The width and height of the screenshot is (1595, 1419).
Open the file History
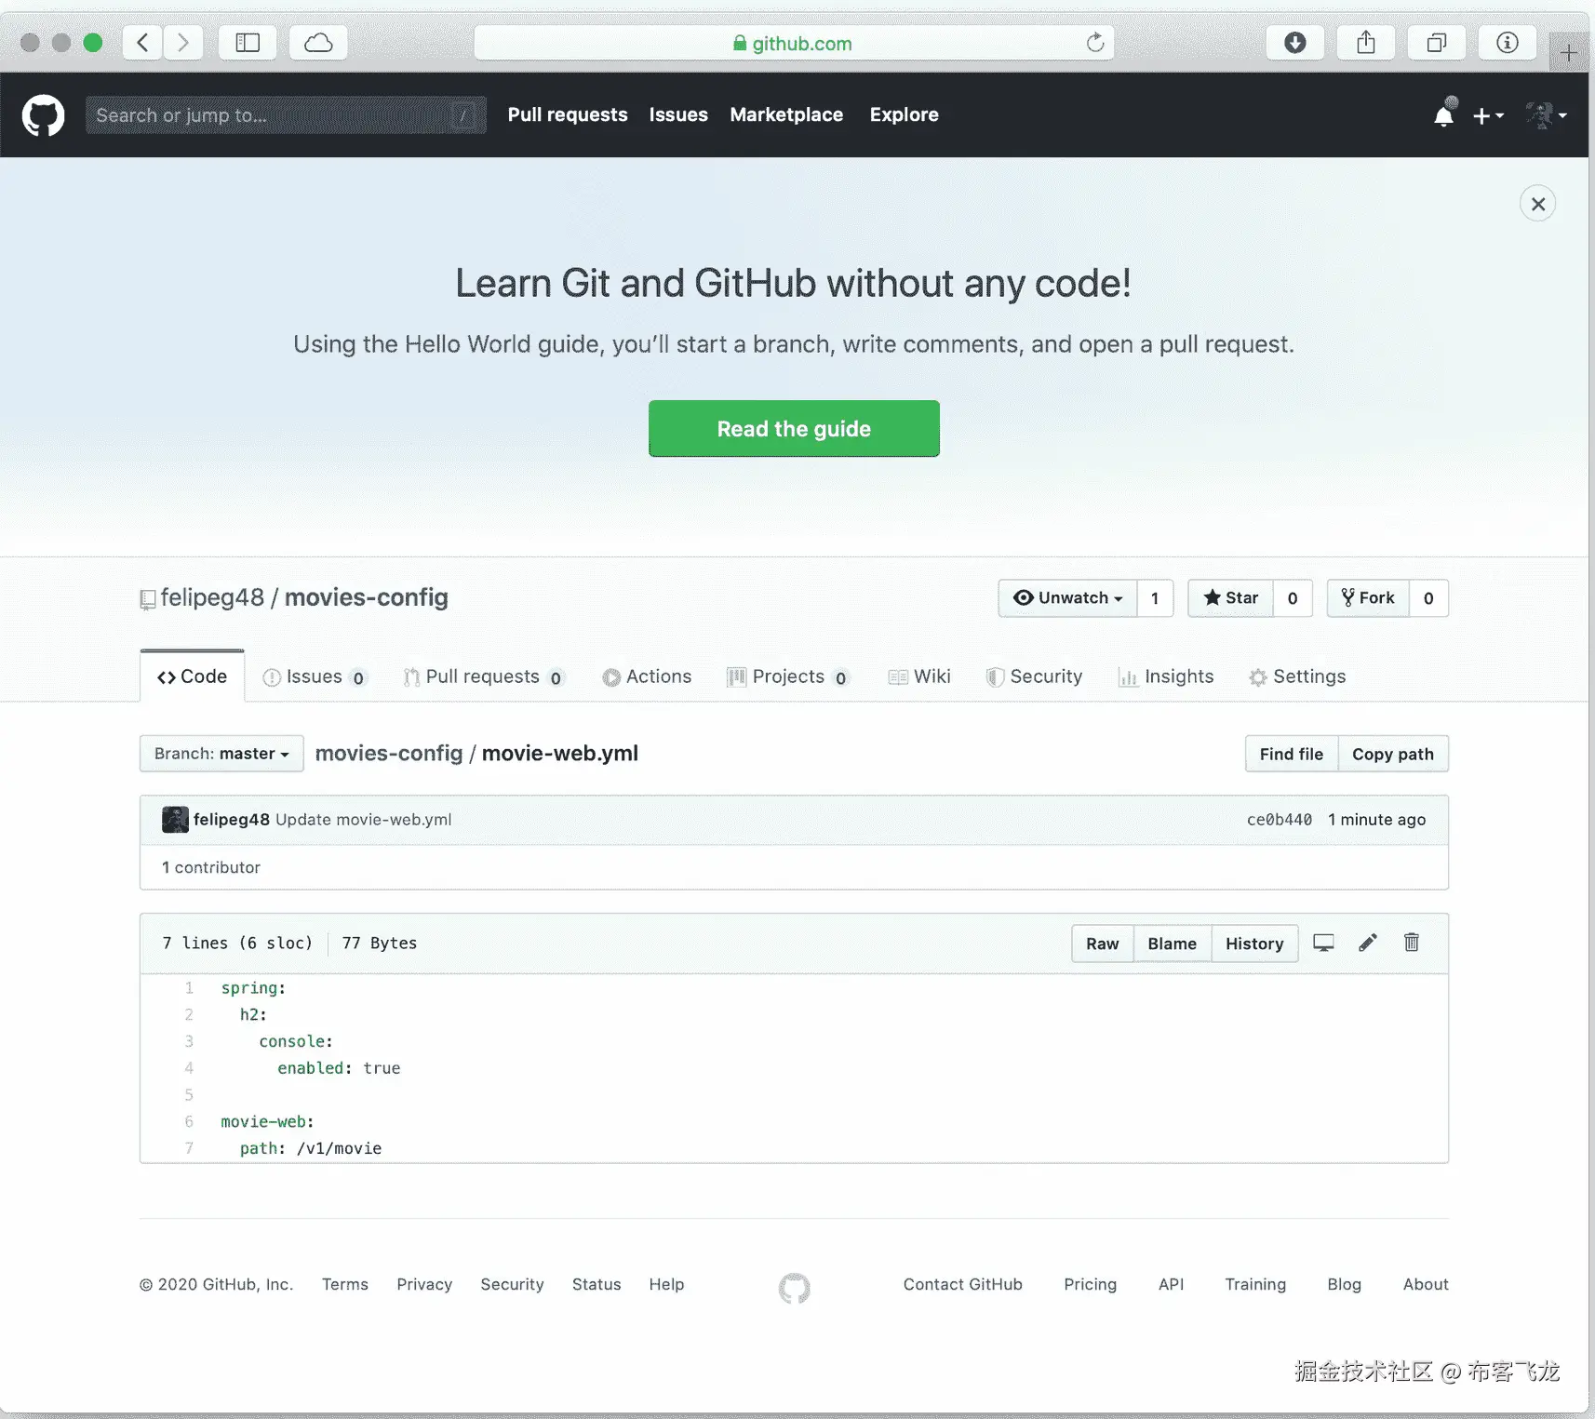pos(1254,944)
